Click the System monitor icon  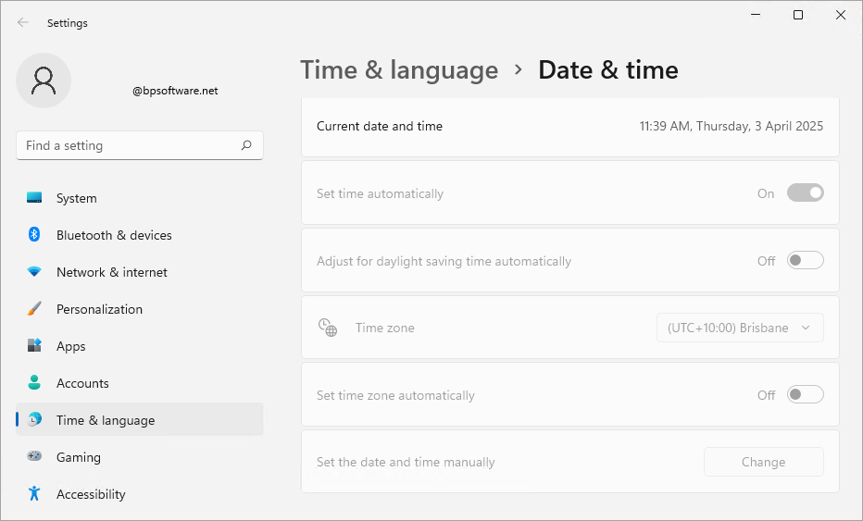[34, 197]
